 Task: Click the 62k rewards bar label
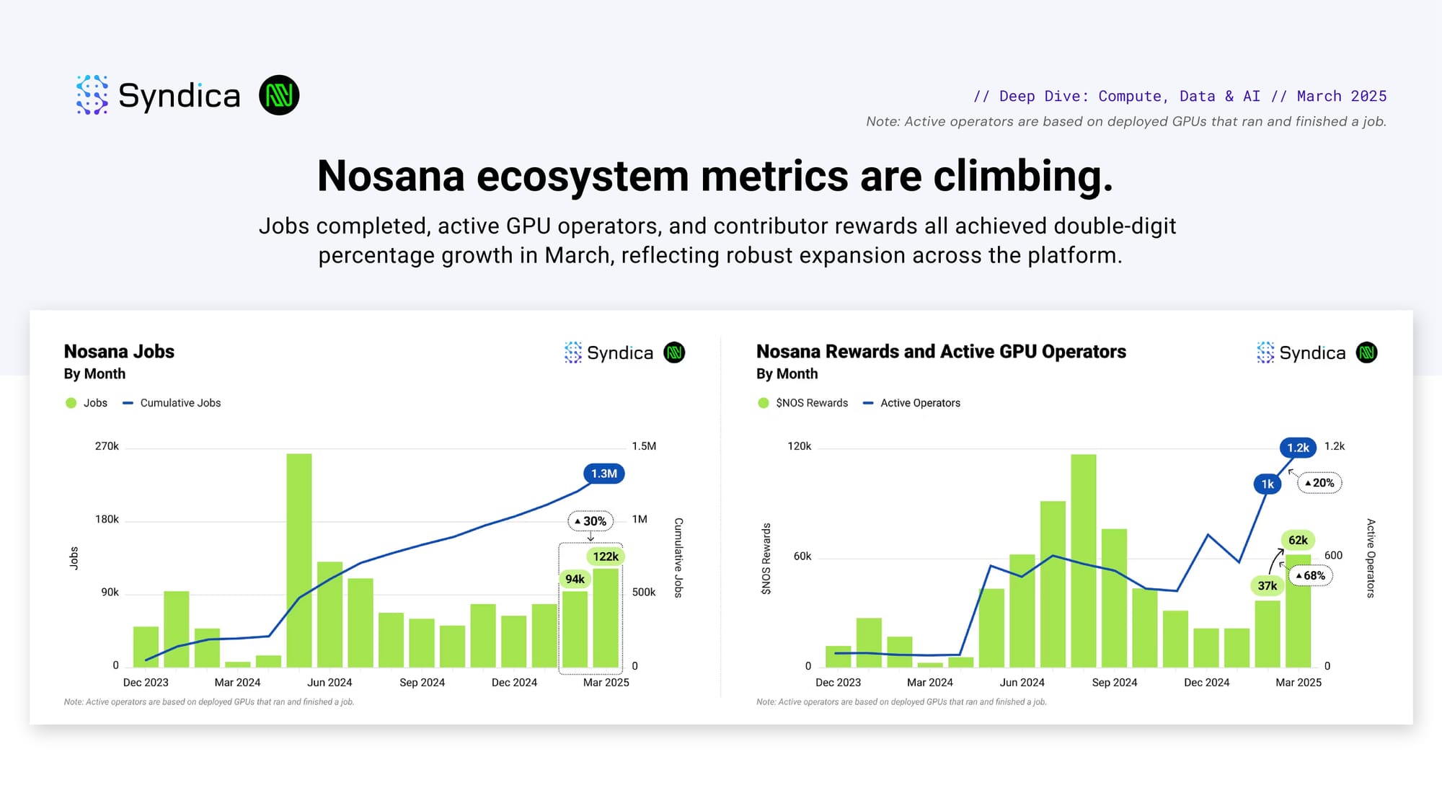click(1298, 540)
